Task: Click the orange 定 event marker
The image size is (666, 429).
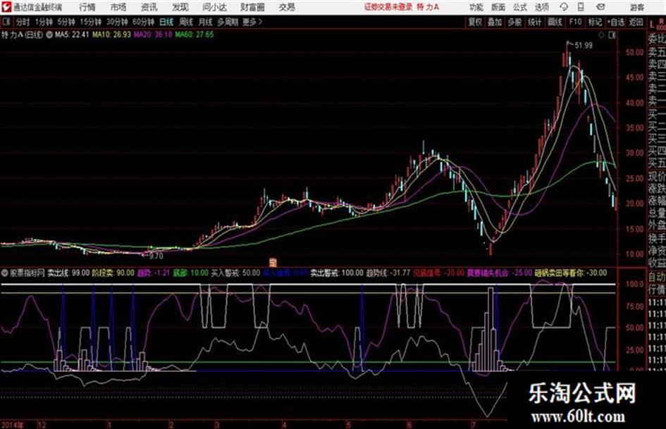Action: point(273,263)
